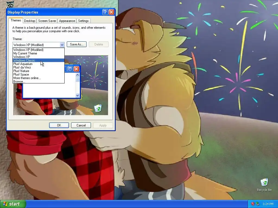The width and height of the screenshot is (278, 208).
Task: Click Cancel in Display Properties
Action: tap(81, 125)
